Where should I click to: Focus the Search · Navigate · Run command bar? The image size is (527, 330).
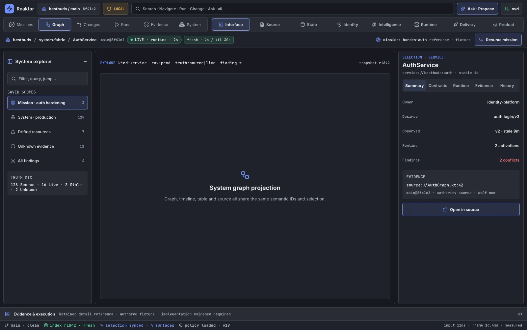[292, 9]
